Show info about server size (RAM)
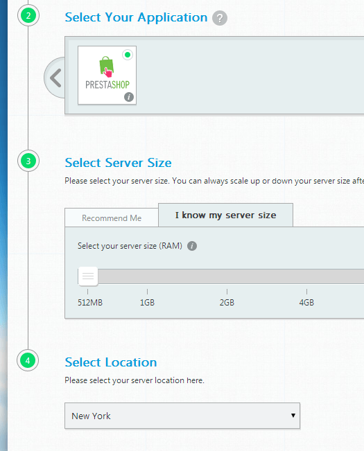Image resolution: width=364 pixels, height=451 pixels. tap(192, 246)
